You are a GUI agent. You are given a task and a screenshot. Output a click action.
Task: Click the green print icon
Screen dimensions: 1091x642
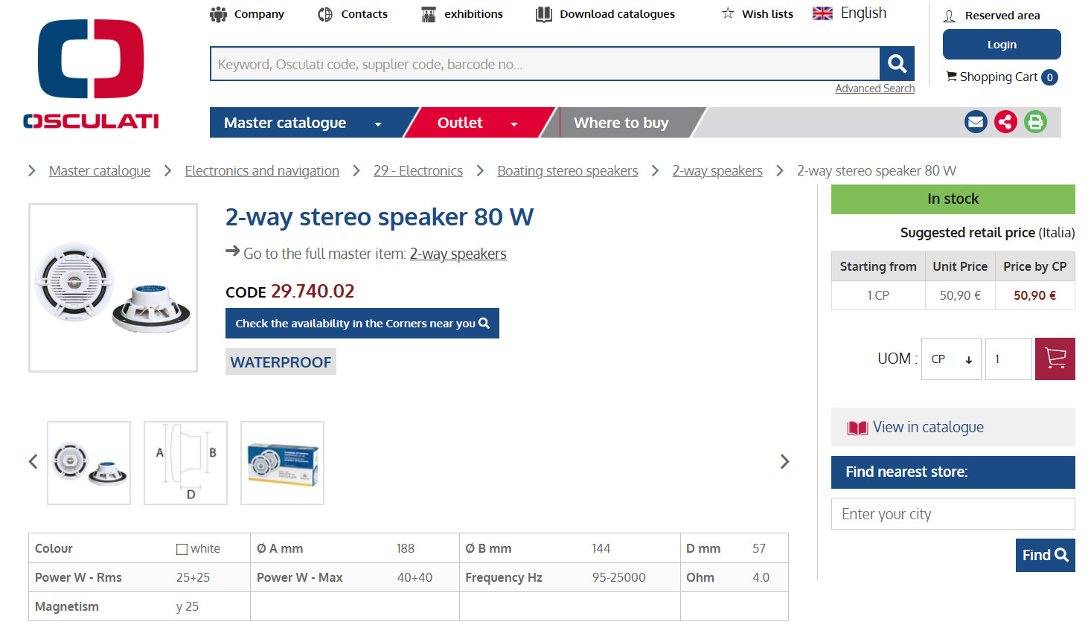(1035, 122)
